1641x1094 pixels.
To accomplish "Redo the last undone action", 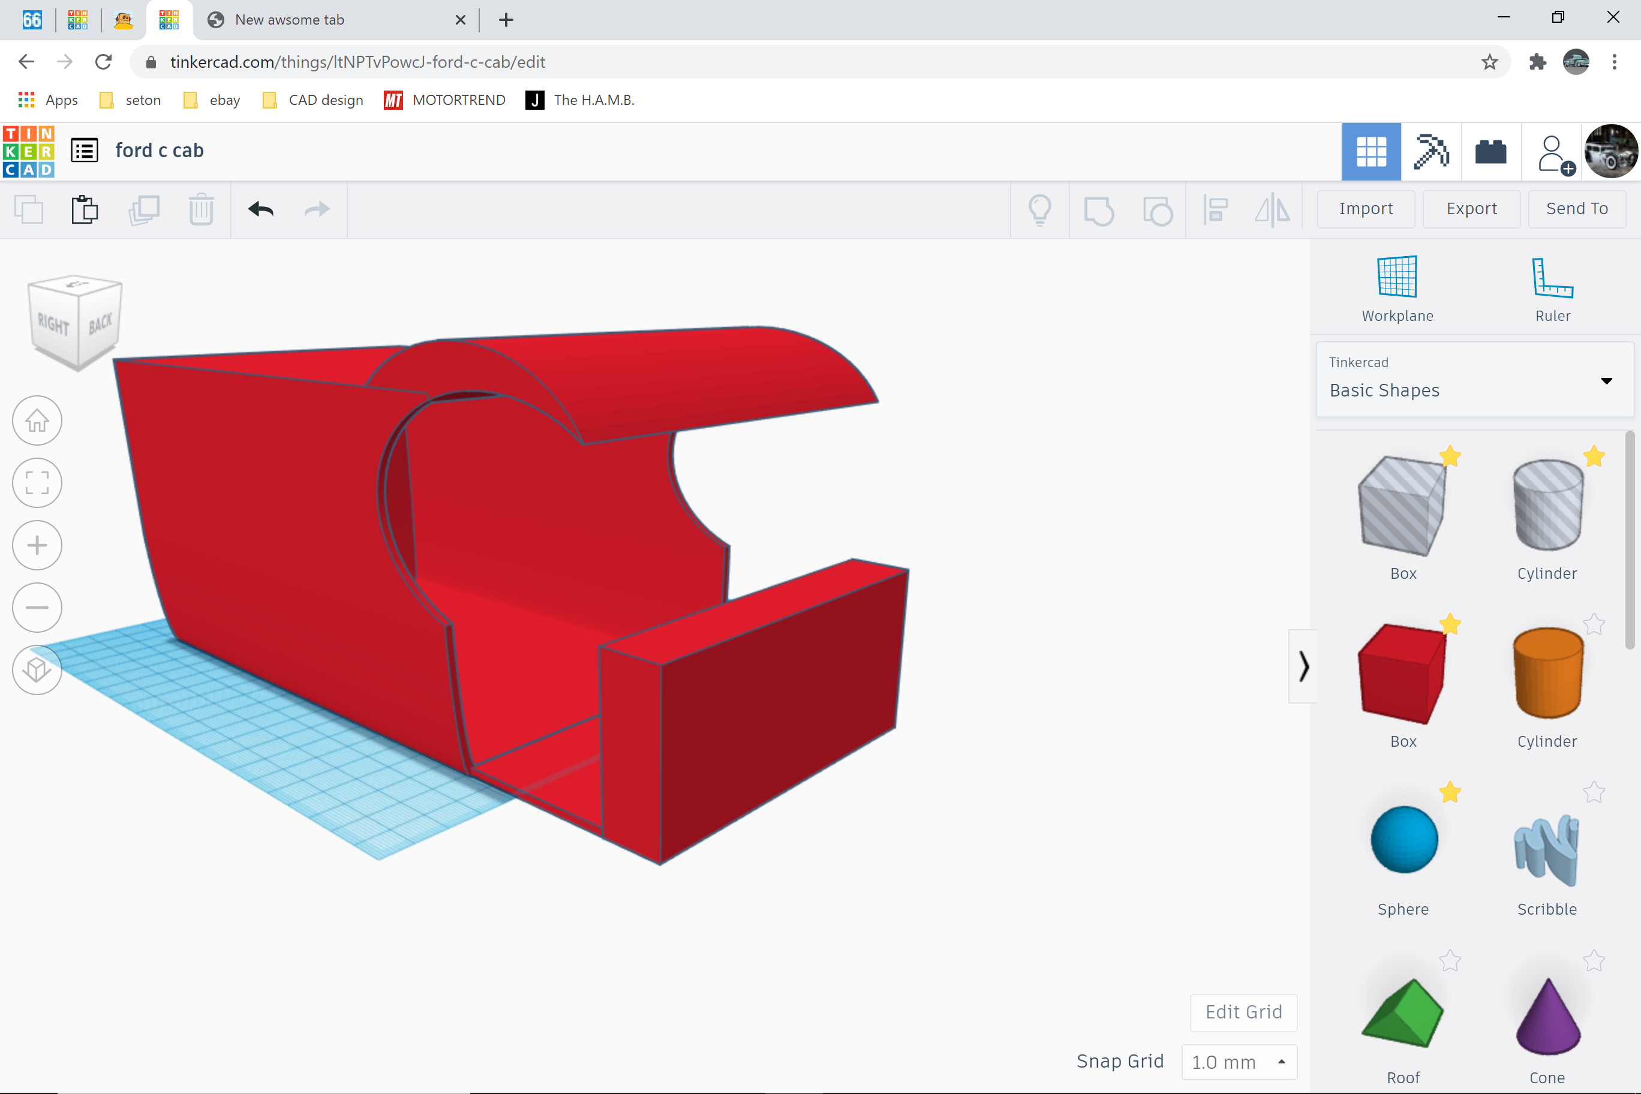I will tap(317, 209).
